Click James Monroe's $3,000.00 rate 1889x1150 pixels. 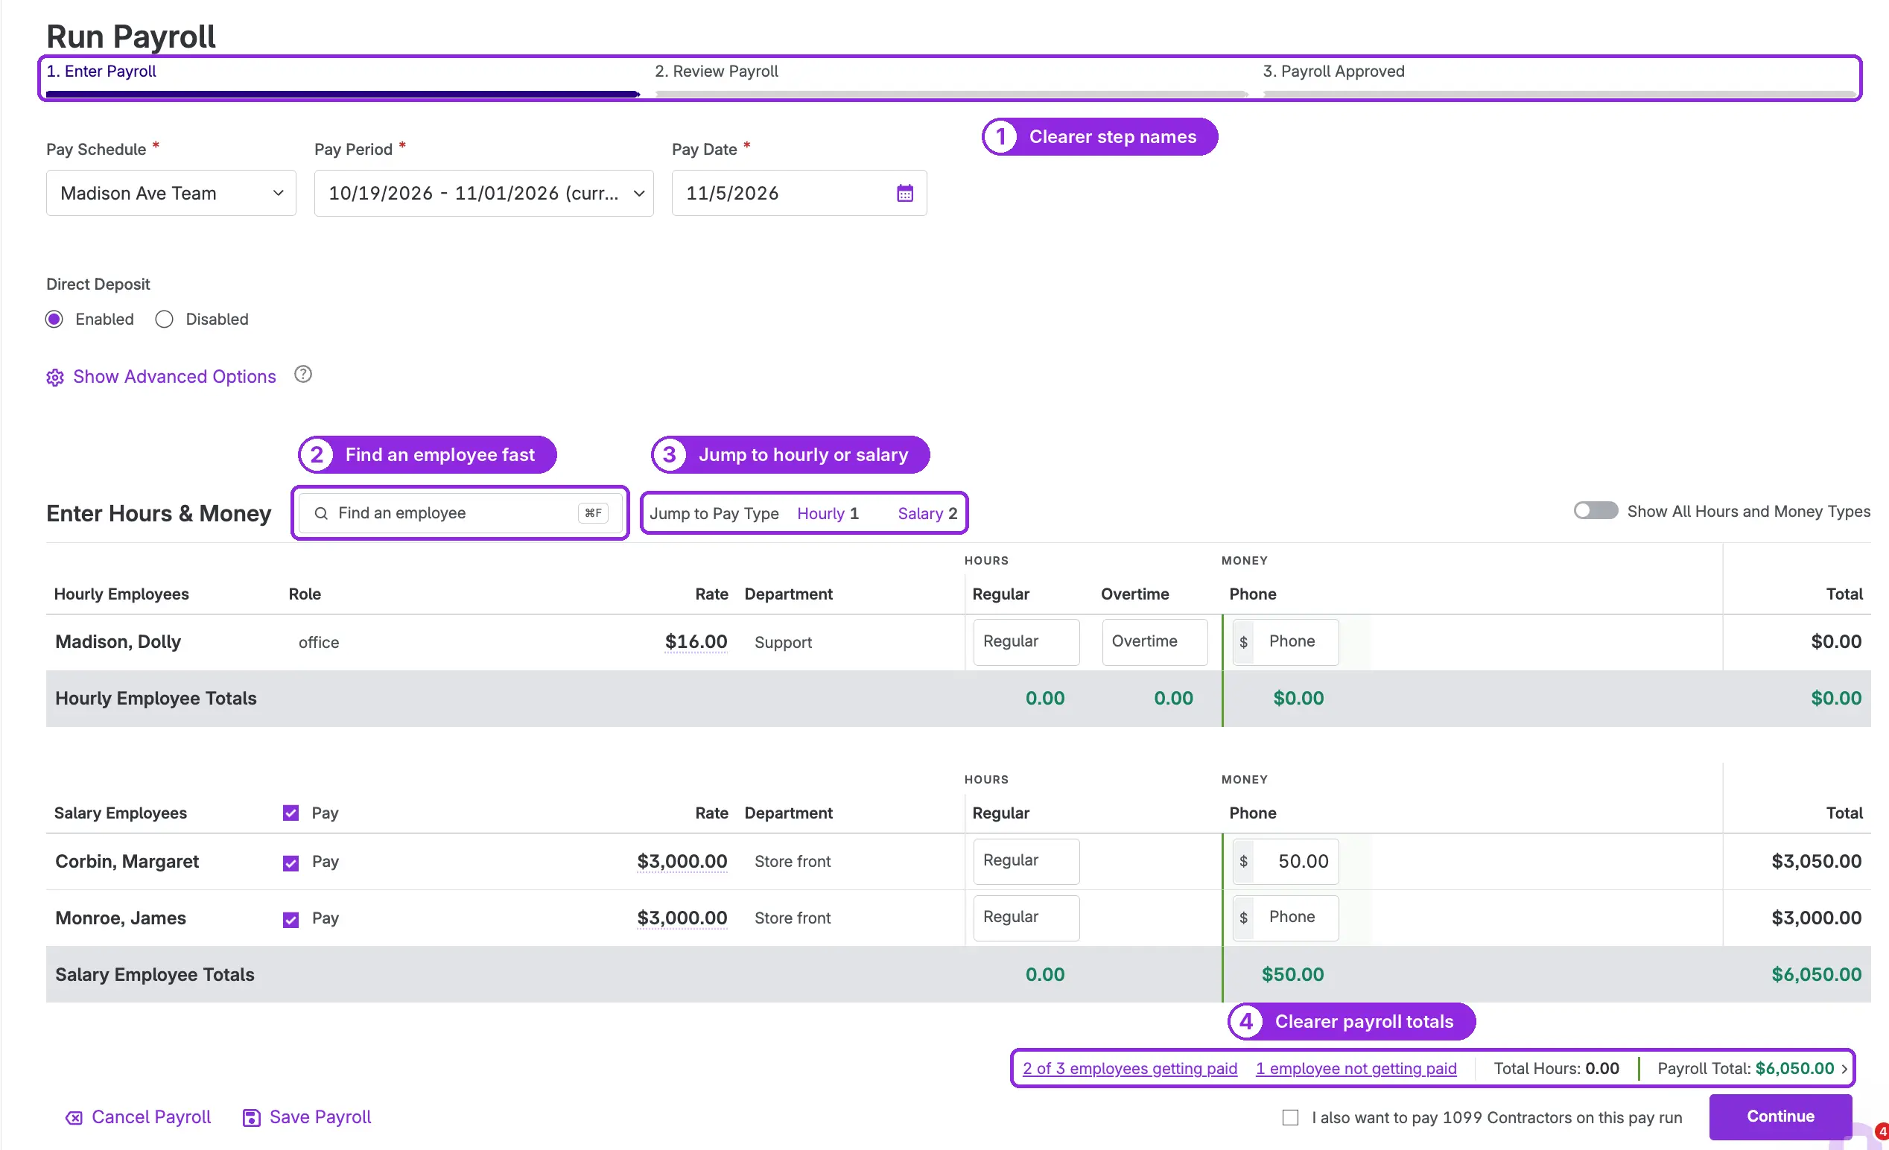pyautogui.click(x=682, y=918)
